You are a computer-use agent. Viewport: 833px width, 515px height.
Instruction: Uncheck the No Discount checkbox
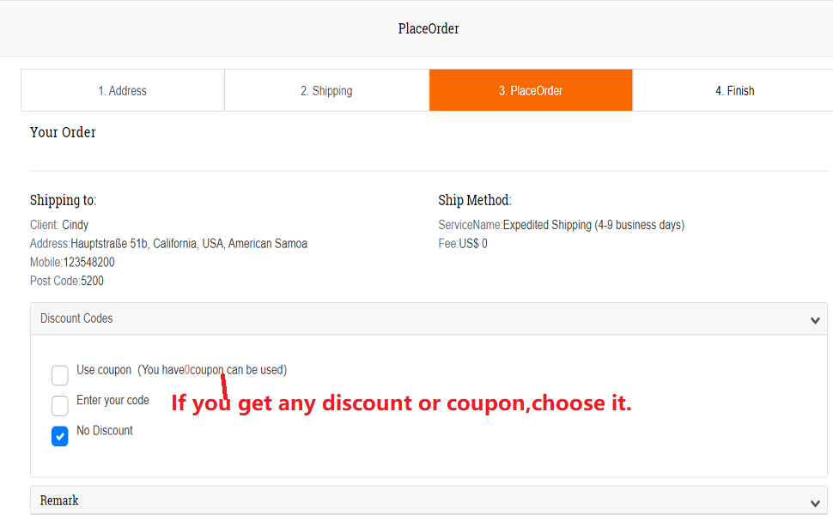[60, 436]
